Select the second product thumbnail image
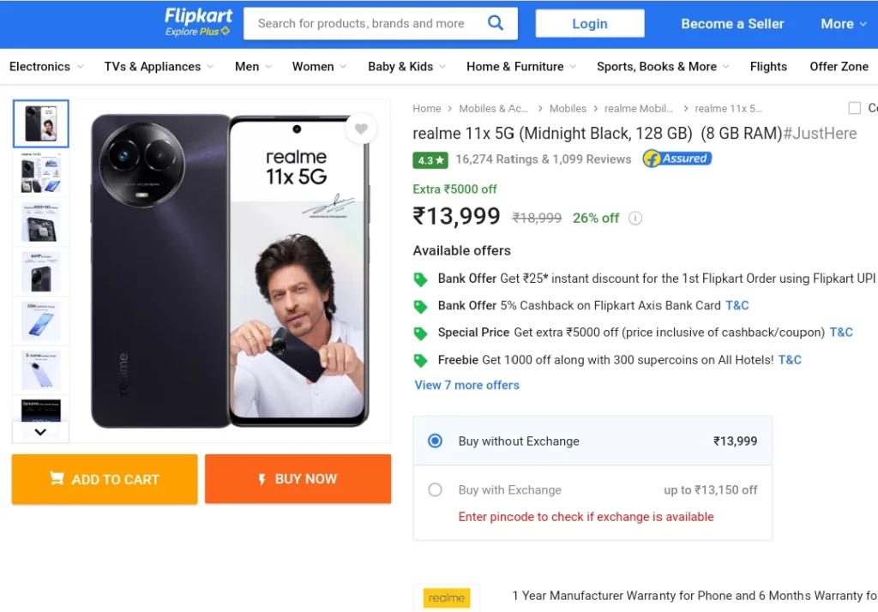Image resolution: width=878 pixels, height=612 pixels. (41, 173)
